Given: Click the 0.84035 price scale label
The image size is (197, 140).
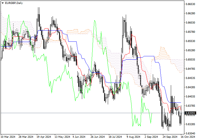Looking at the screenshot, I should pos(191,97).
